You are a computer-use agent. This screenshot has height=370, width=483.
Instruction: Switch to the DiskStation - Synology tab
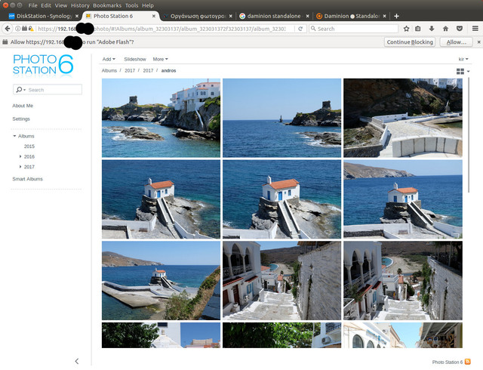[42, 16]
